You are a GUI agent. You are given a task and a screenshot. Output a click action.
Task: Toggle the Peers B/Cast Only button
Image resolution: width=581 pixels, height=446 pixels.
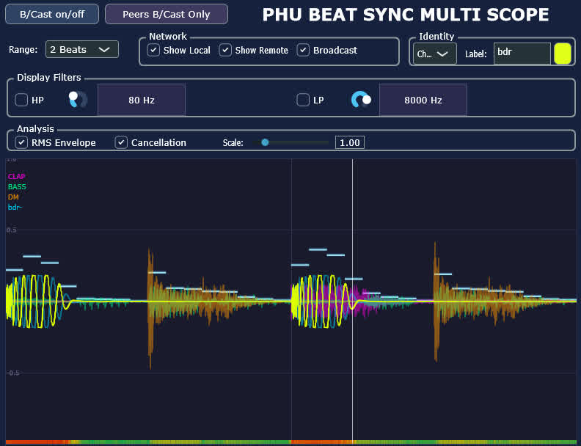tap(167, 14)
